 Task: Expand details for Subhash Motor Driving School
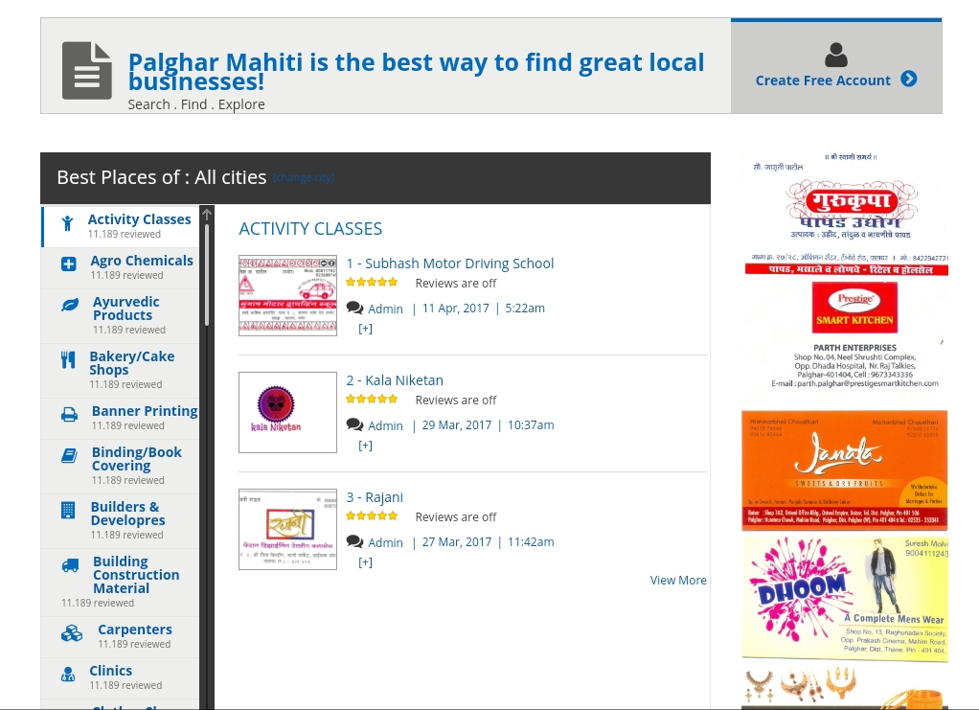click(365, 329)
